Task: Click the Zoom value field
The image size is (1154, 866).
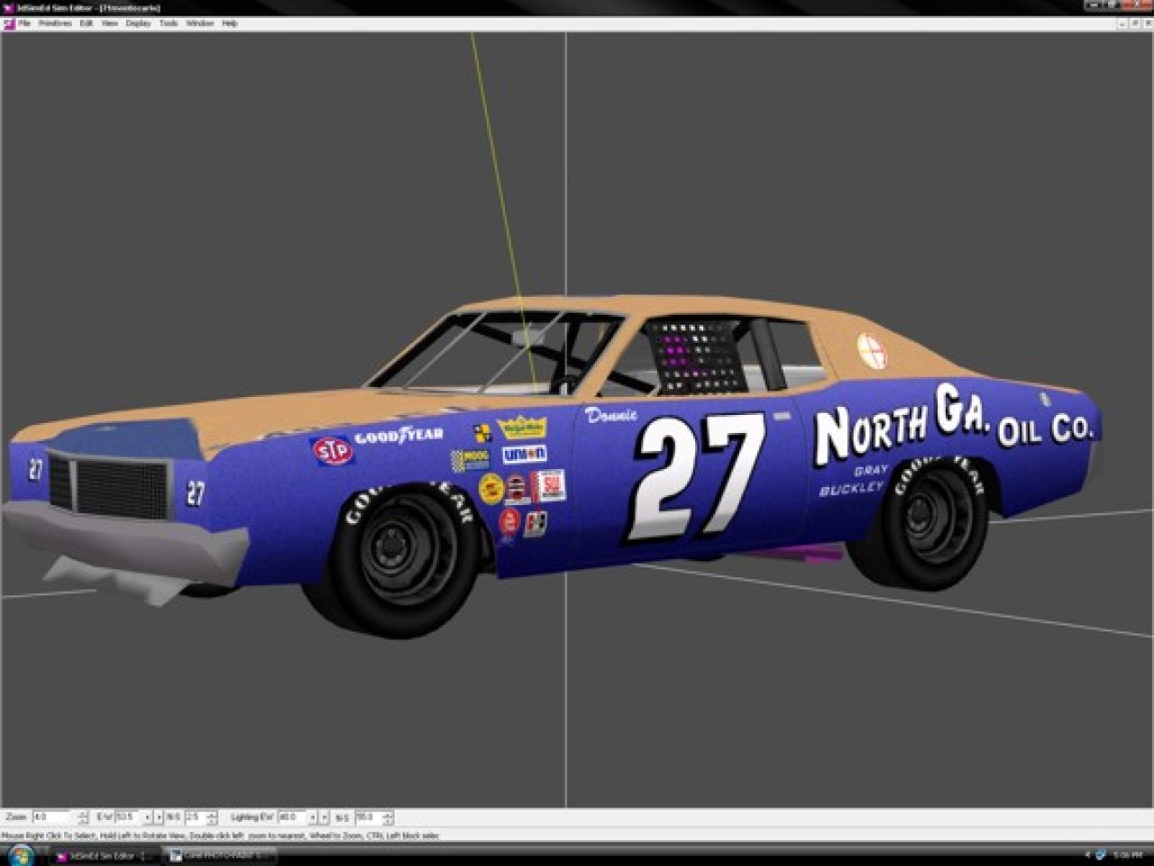Action: pos(51,817)
